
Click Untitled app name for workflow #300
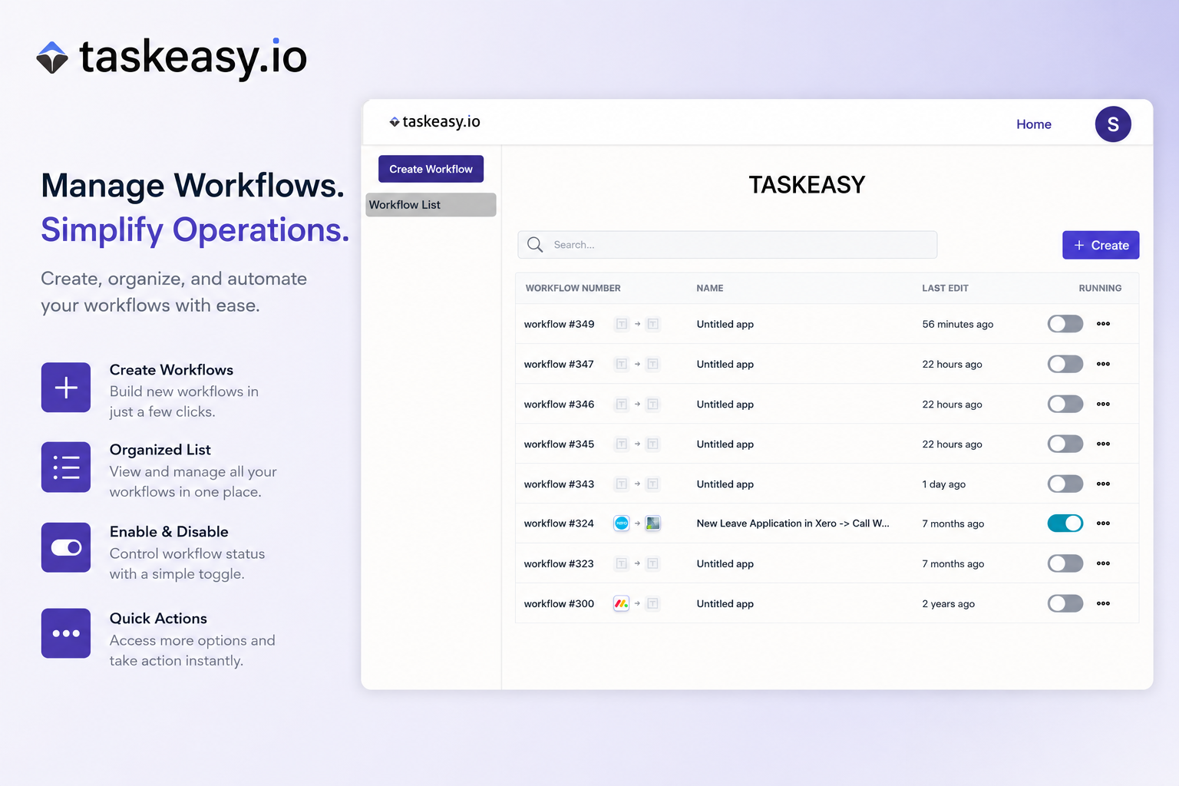point(725,603)
